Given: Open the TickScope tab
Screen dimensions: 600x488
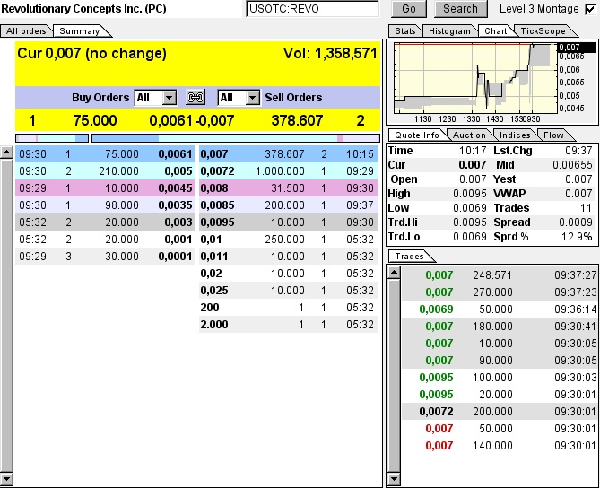Looking at the screenshot, I should click(543, 31).
